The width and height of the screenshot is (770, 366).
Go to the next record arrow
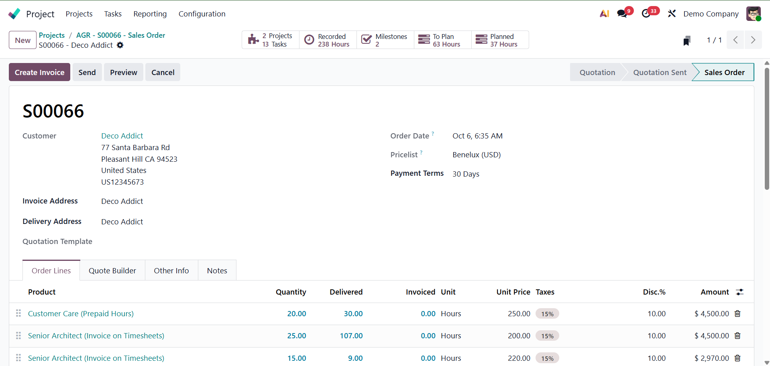(753, 40)
